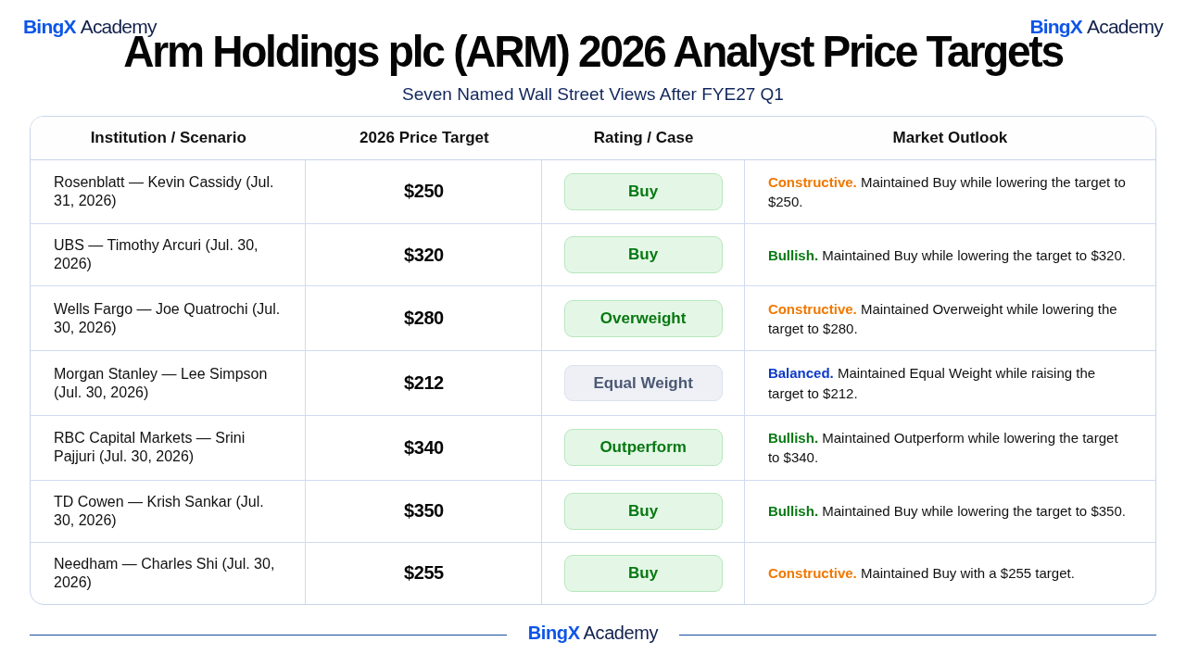This screenshot has height=667, width=1186.
Task: Click the Buy badge for Rosenblatt
Action: pyautogui.click(x=643, y=192)
